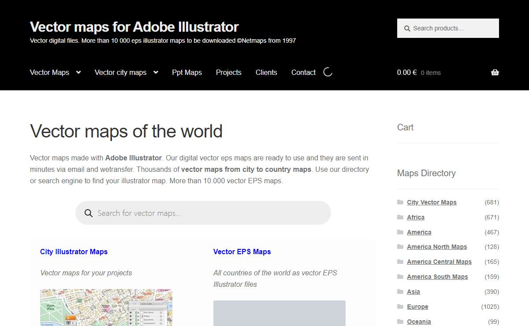Click the 'Maps Directory' sidebar heading

click(426, 173)
